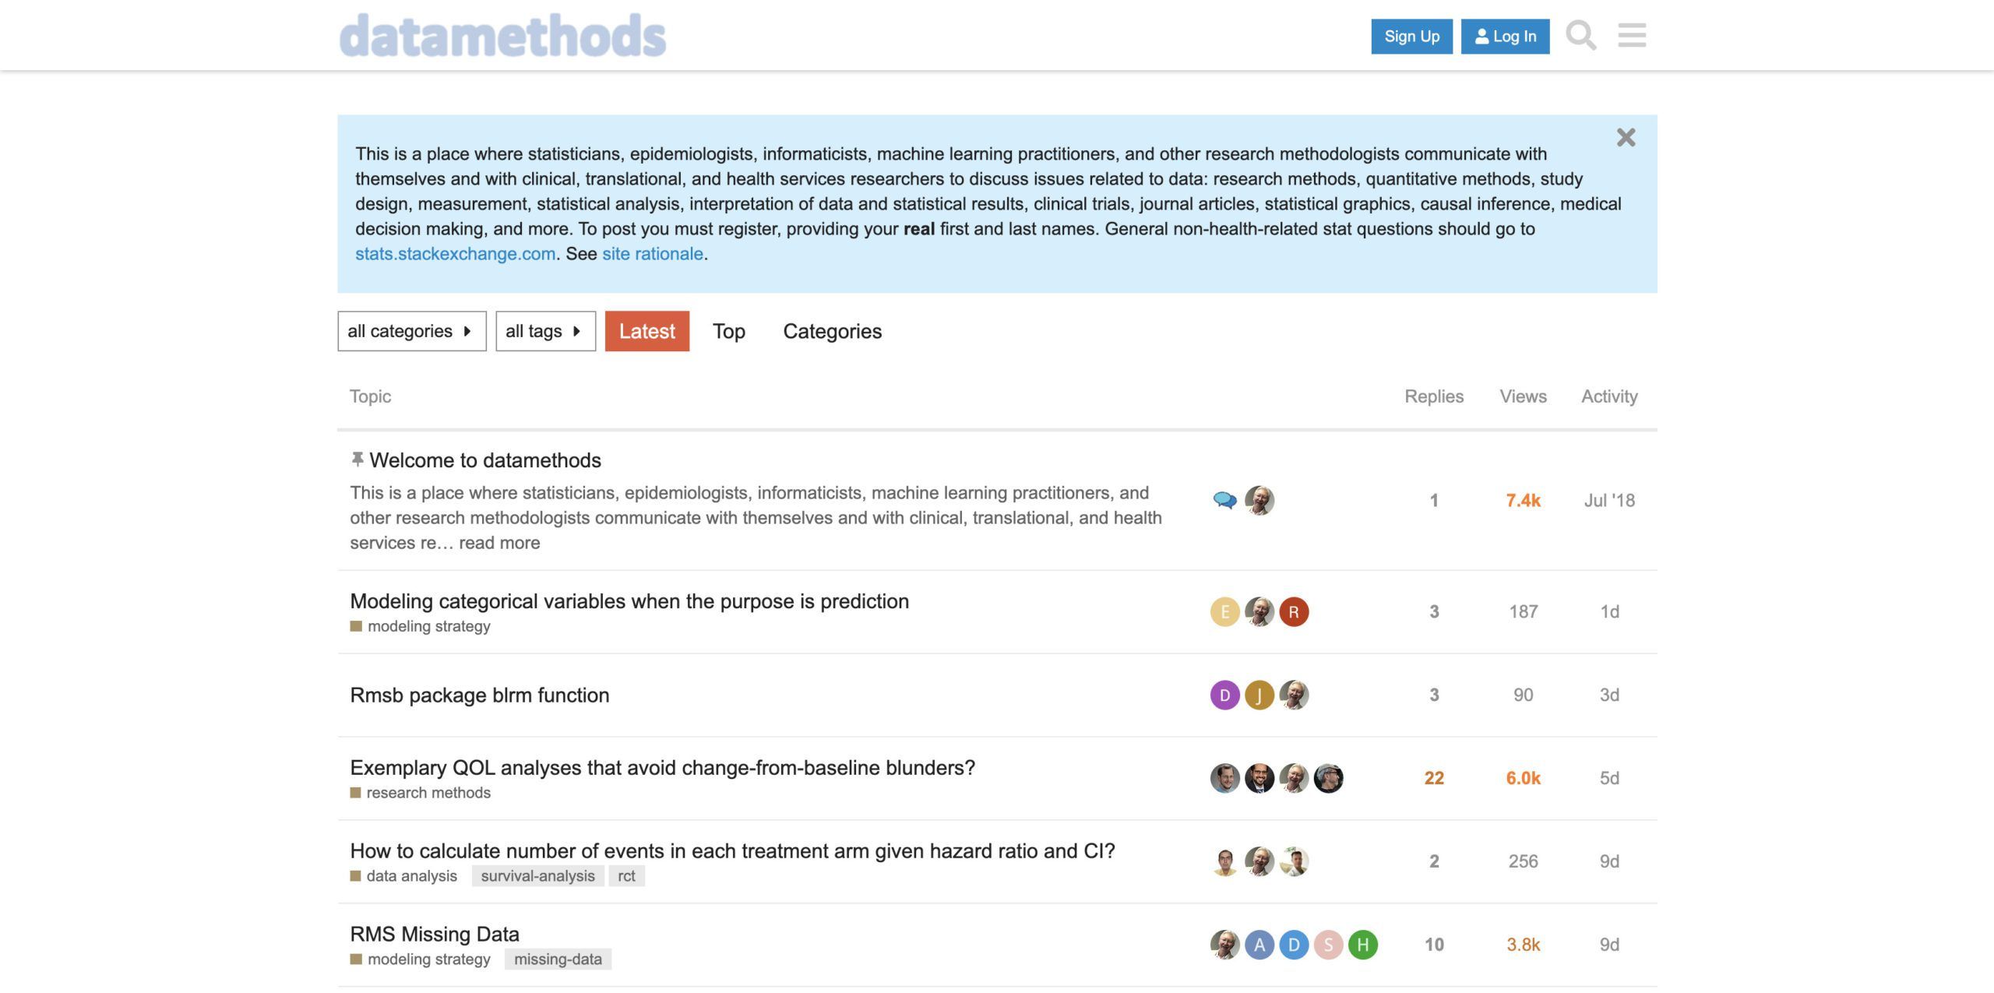Screen dimensions: 1994x993
Task: Click the green H avatar on RMS Missing Data
Action: point(1362,945)
